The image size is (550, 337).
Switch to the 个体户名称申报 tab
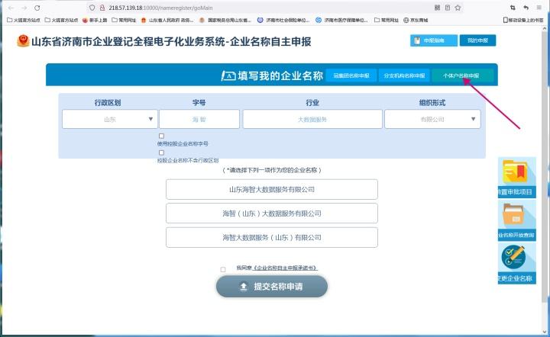click(x=462, y=75)
